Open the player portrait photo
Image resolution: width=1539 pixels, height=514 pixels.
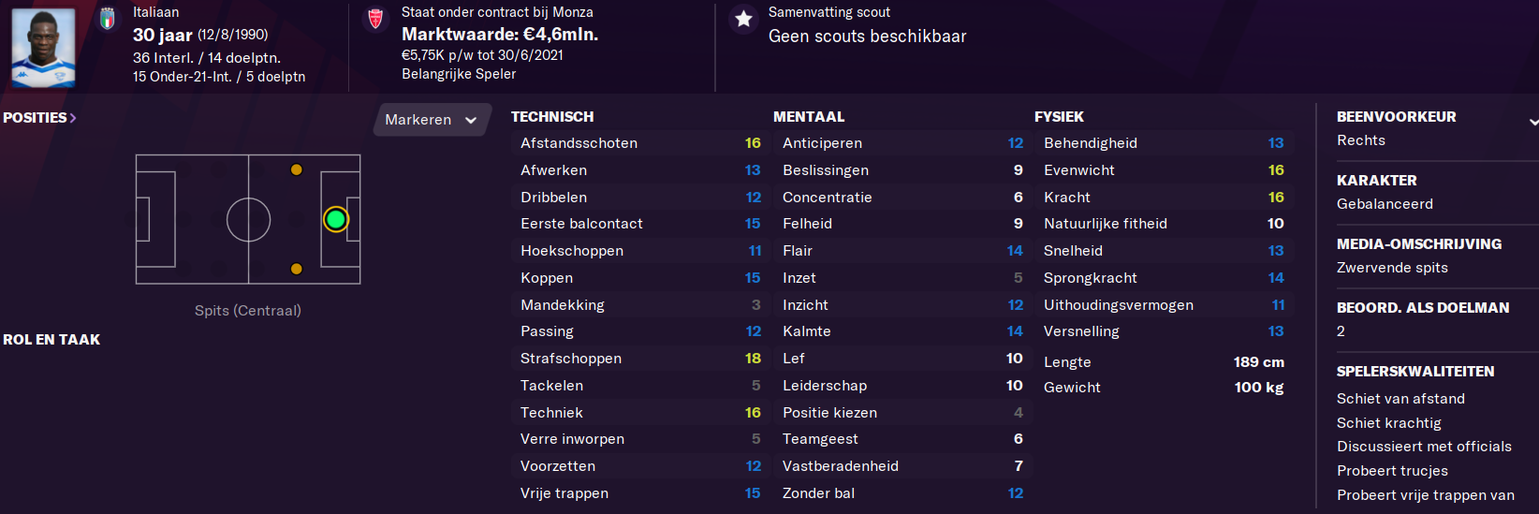[43, 47]
